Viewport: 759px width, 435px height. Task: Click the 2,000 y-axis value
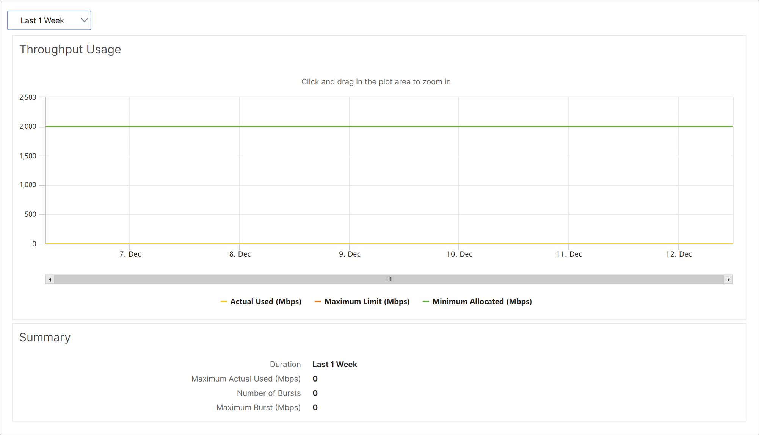28,127
